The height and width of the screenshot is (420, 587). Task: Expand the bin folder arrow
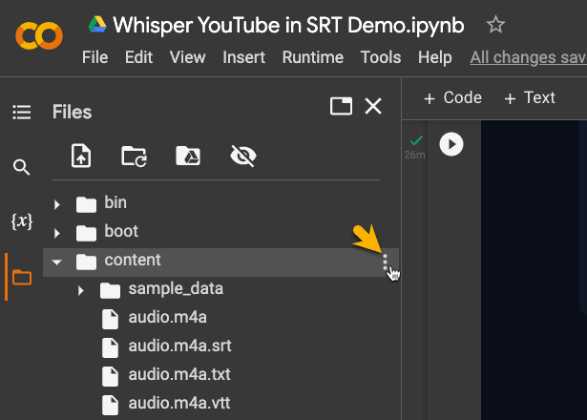pyautogui.click(x=57, y=204)
